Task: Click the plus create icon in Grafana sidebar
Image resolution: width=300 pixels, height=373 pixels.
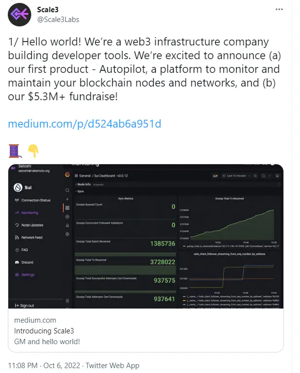Action: (x=67, y=199)
